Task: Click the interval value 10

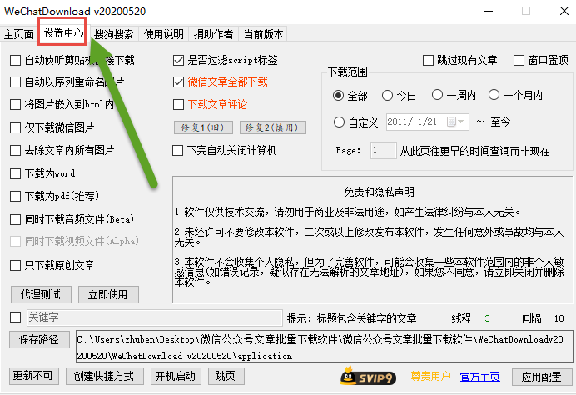Action: [x=559, y=318]
